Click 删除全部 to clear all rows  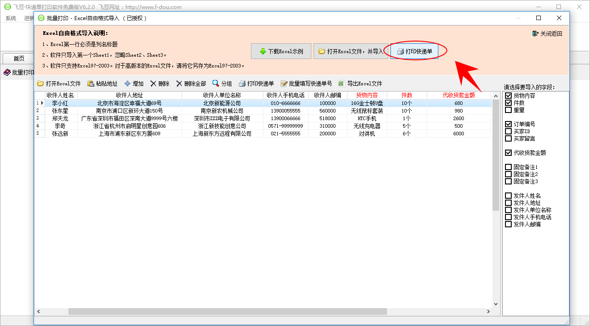coord(191,84)
